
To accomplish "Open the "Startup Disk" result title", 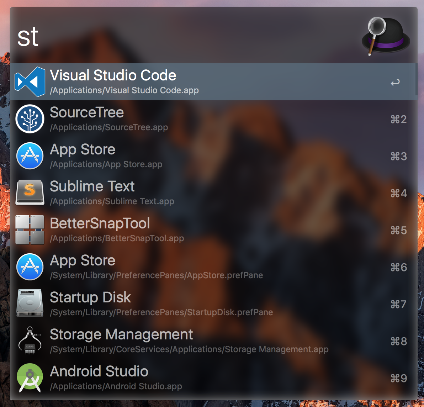I will pos(90,297).
